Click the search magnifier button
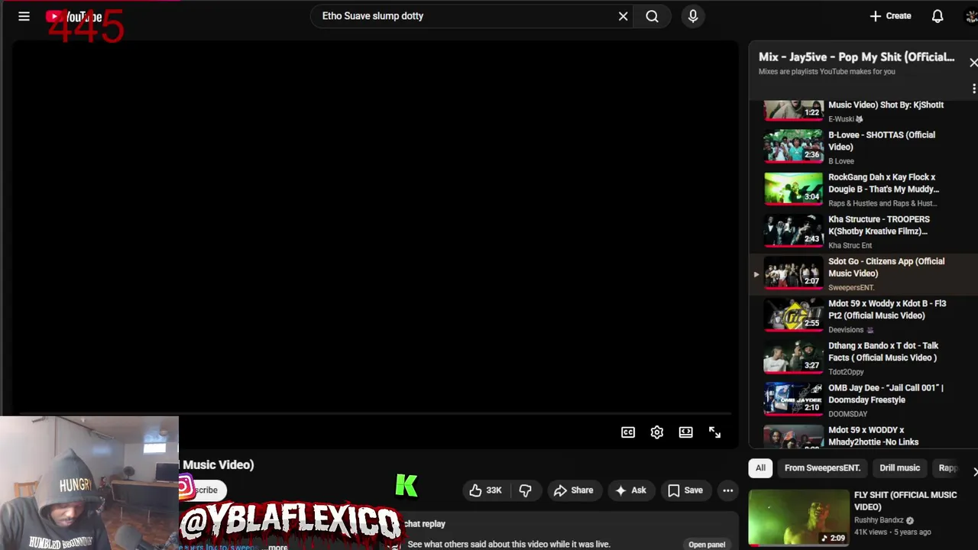 coord(652,16)
